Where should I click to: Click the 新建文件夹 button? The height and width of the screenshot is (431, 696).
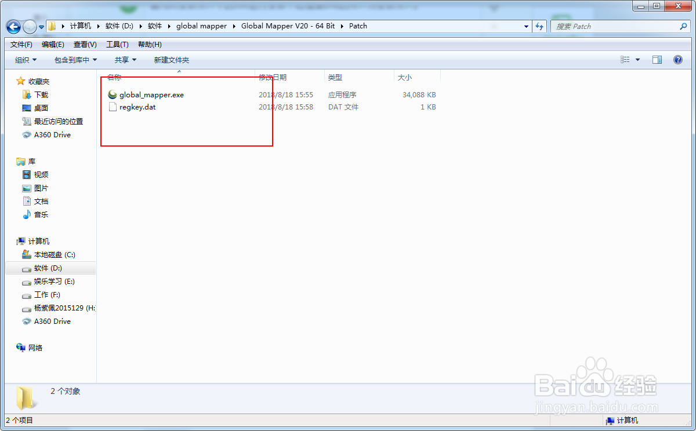coord(172,60)
